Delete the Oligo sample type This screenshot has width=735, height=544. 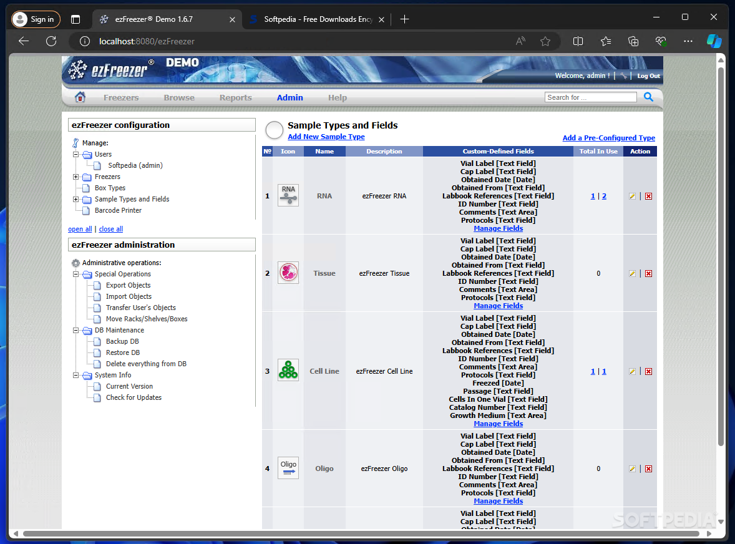[649, 469]
